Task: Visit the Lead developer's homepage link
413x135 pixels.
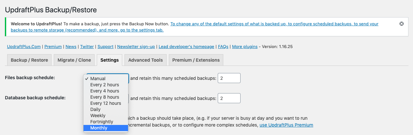Action: tap(186, 47)
